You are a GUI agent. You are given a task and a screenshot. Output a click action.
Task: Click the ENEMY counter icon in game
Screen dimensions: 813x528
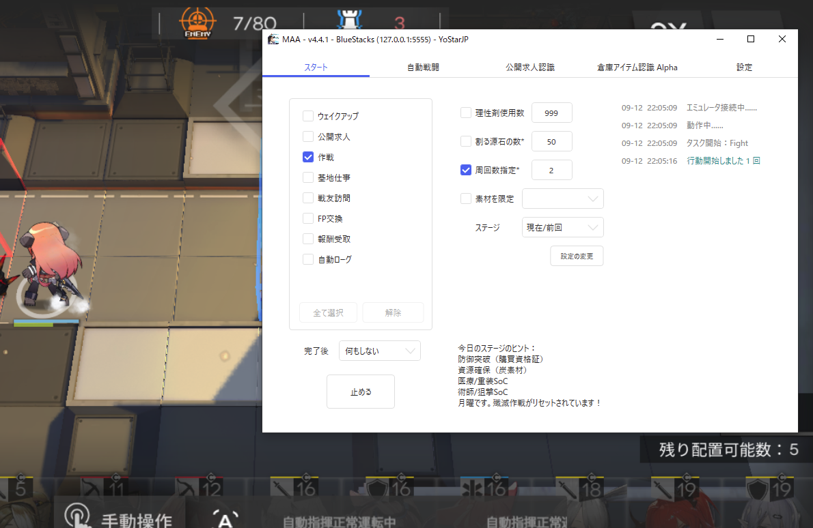coord(197,23)
